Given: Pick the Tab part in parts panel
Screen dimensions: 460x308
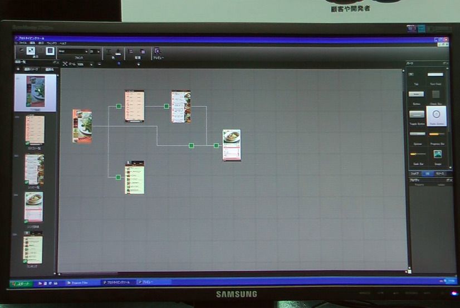Looking at the screenshot, I should pos(416,78).
